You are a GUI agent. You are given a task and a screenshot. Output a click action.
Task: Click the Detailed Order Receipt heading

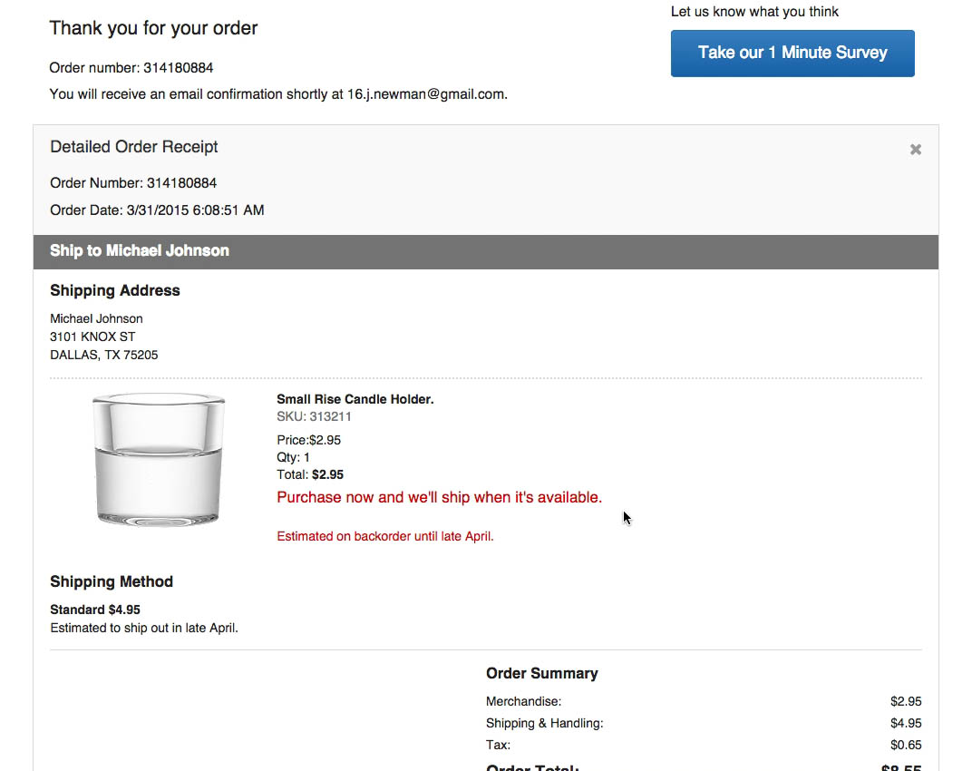pos(134,147)
